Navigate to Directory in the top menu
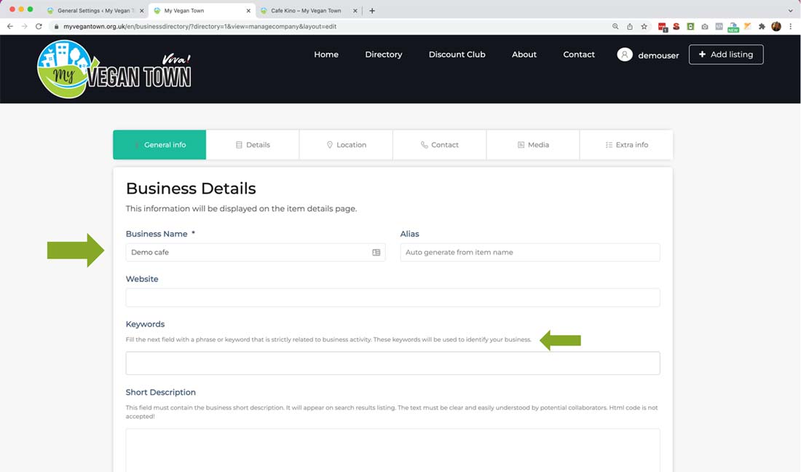The height and width of the screenshot is (472, 801). click(x=384, y=55)
